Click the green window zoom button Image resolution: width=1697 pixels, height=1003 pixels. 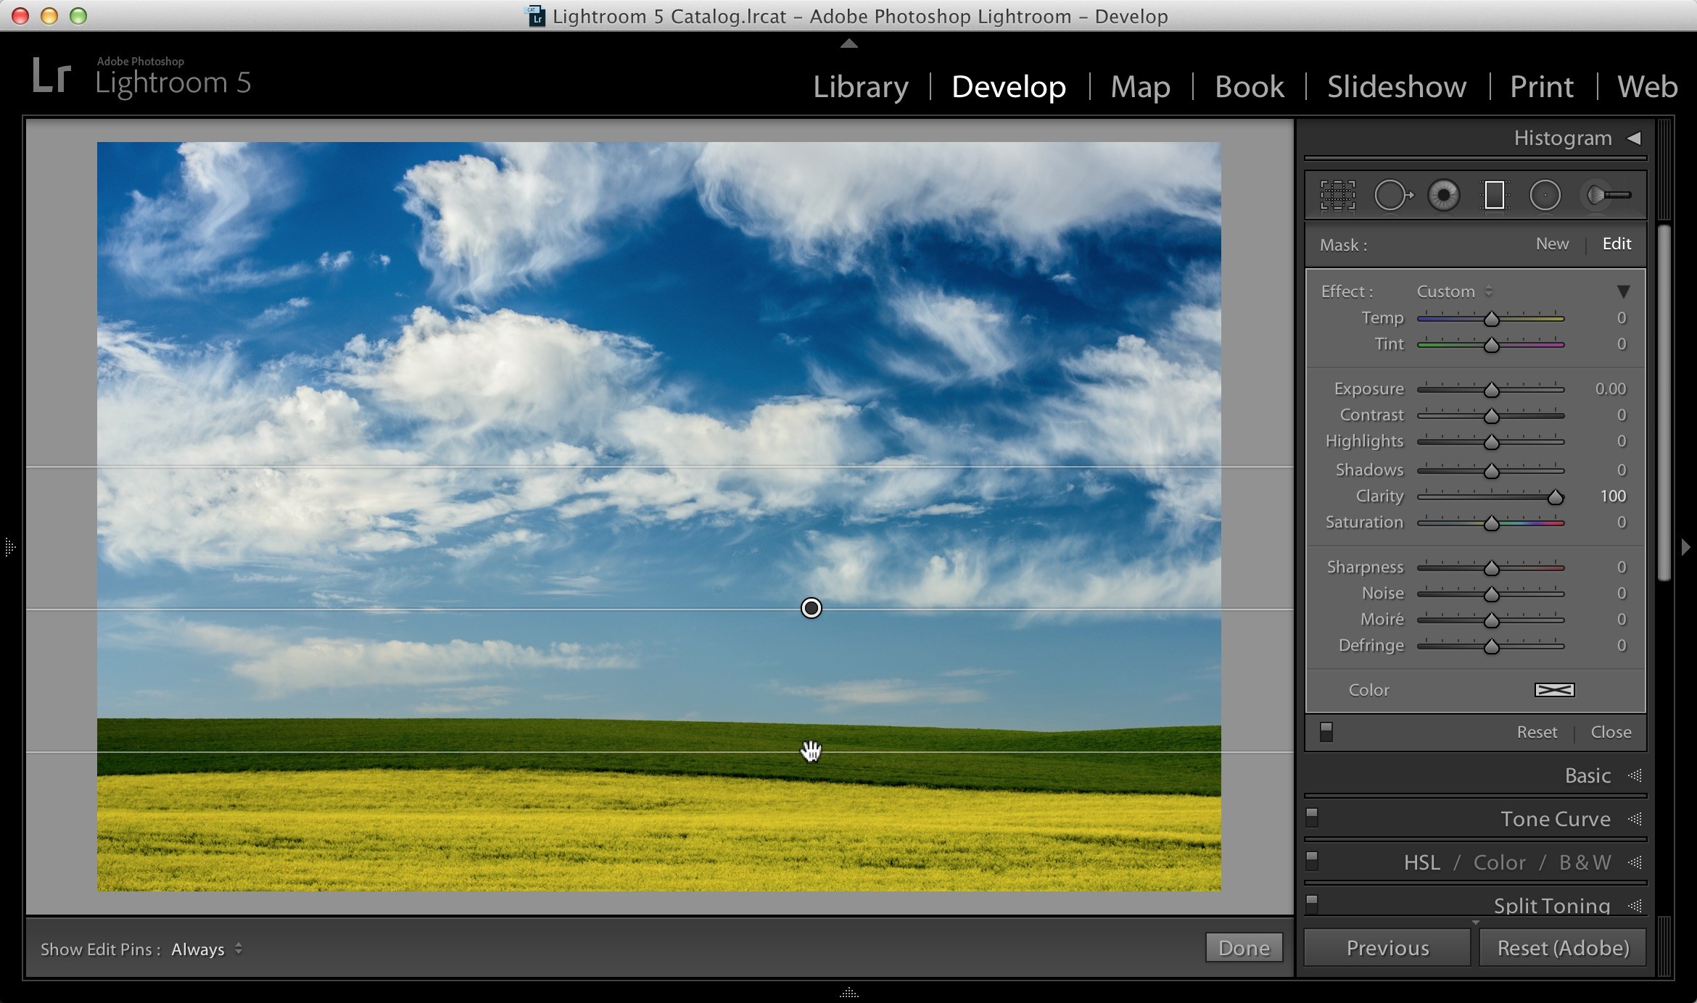pyautogui.click(x=78, y=16)
